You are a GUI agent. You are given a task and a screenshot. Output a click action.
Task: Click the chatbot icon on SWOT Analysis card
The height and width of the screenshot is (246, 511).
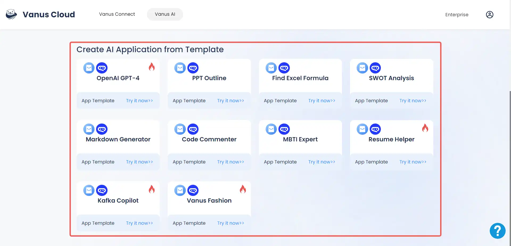point(375,68)
